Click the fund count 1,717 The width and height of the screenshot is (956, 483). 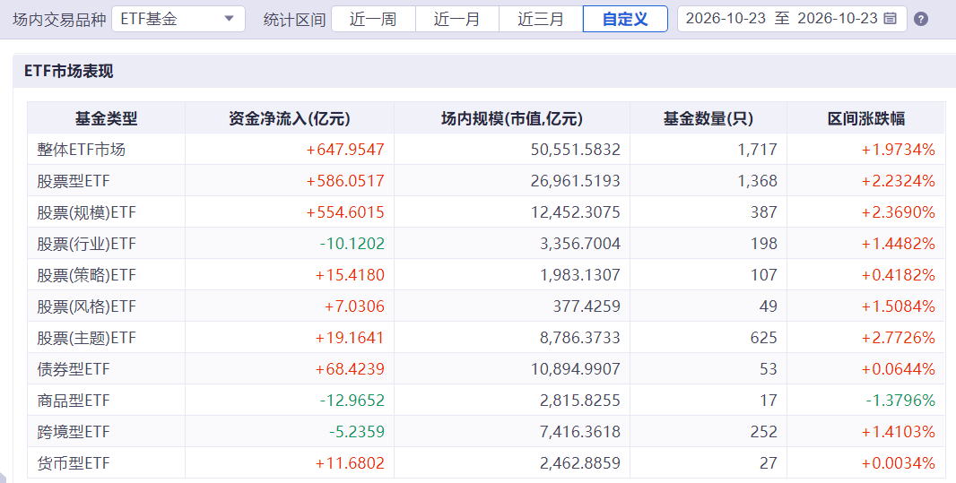pyautogui.click(x=757, y=150)
